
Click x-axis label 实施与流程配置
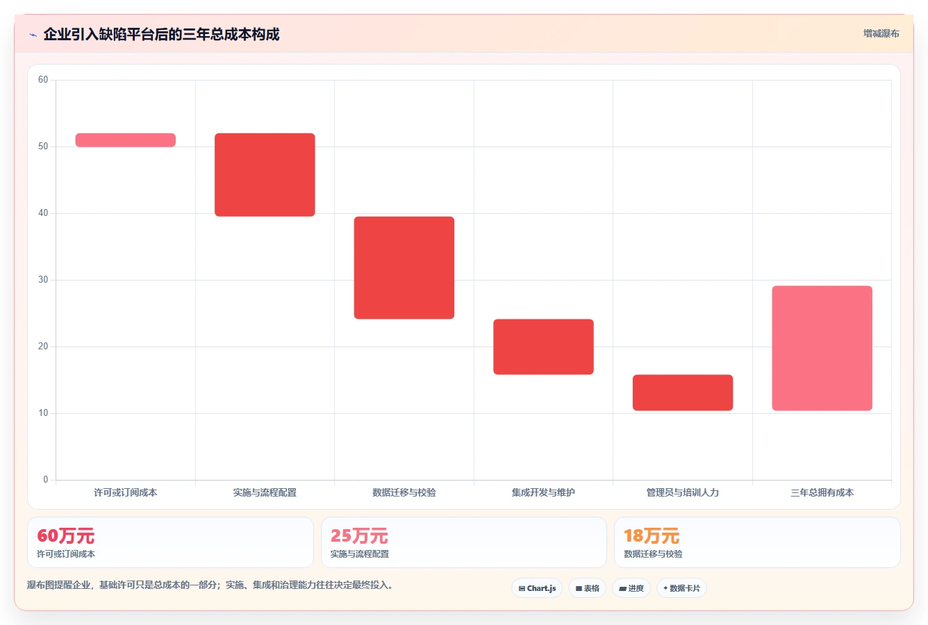(x=265, y=492)
